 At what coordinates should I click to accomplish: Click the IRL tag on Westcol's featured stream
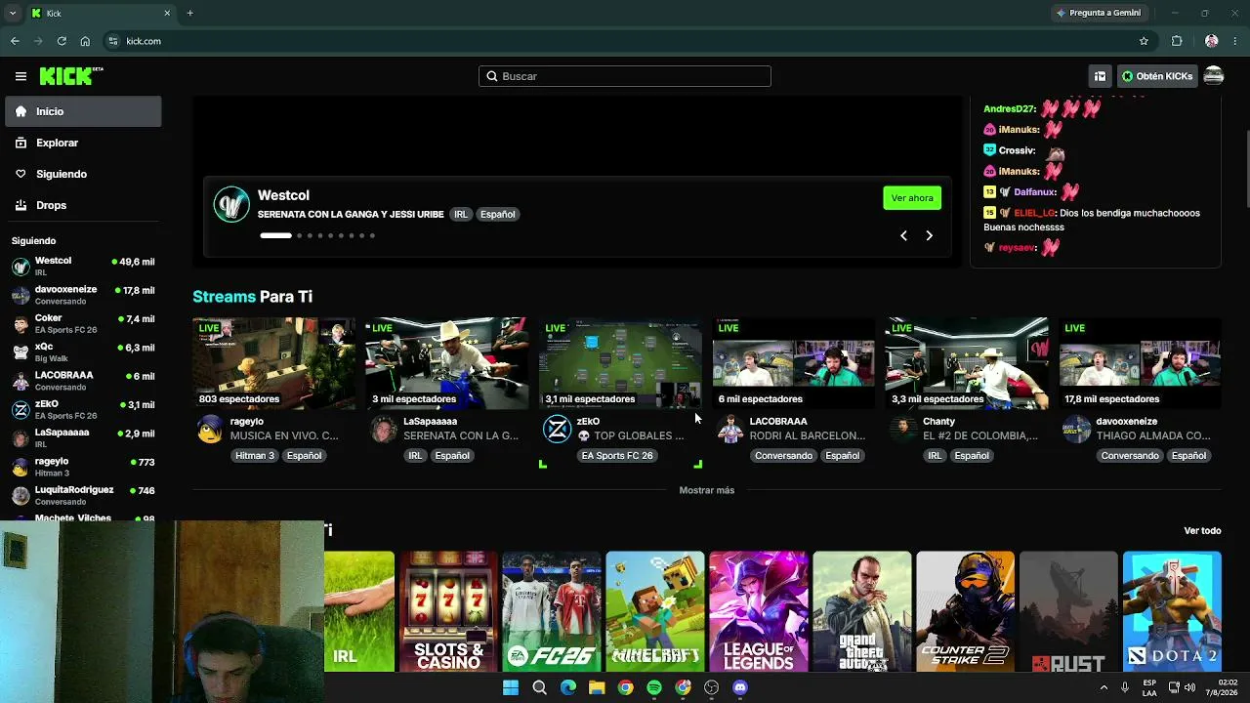tap(461, 214)
